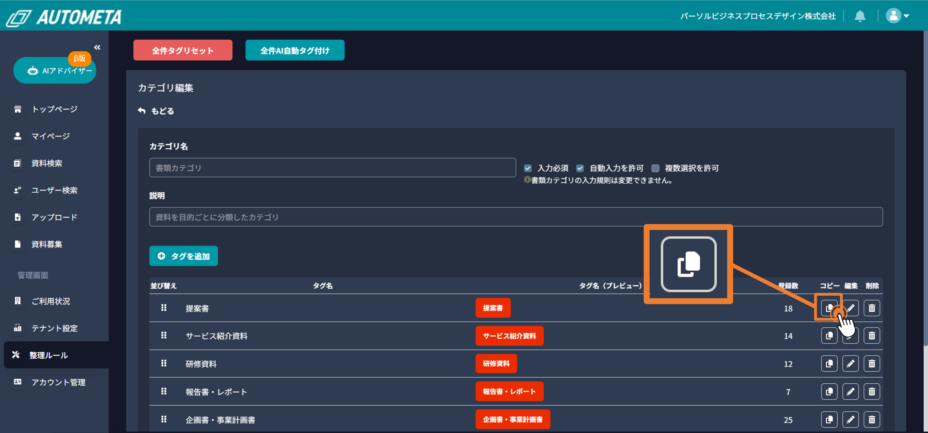Viewport: 928px width, 433px height.
Task: Copy the サービス紹介資料 tag
Action: [x=829, y=336]
